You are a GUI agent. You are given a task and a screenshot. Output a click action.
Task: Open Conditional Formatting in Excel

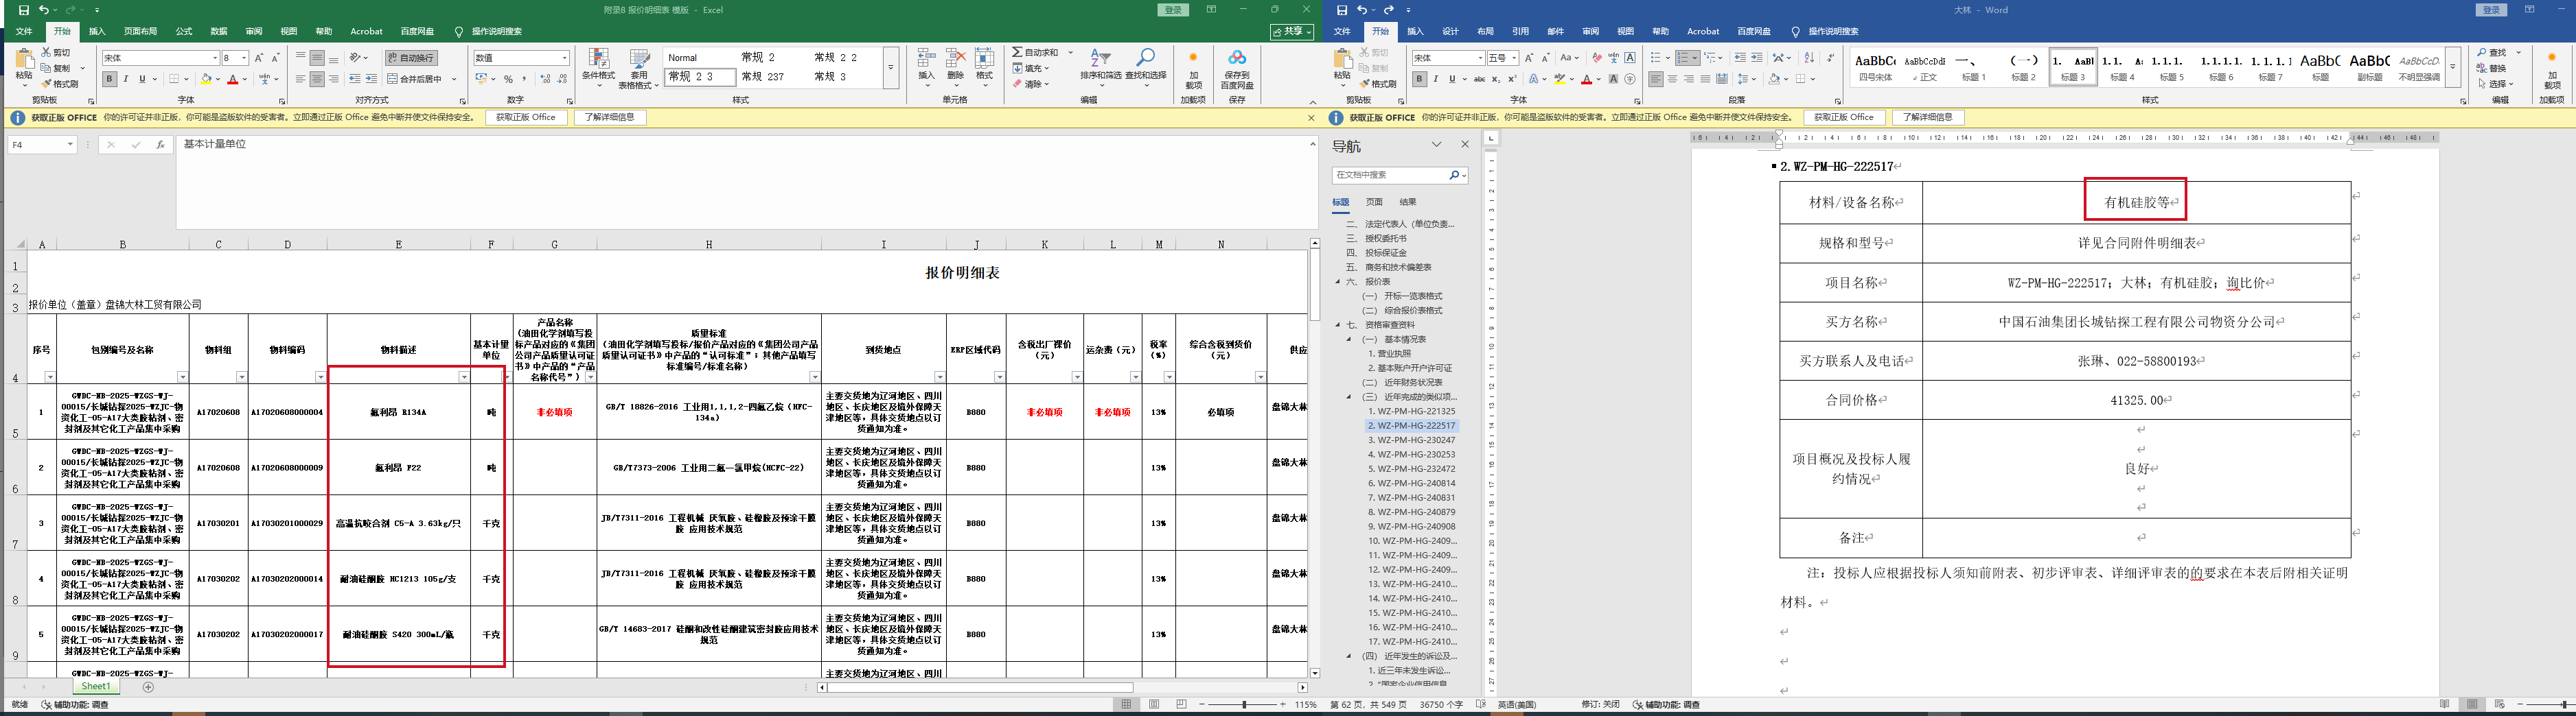click(598, 67)
